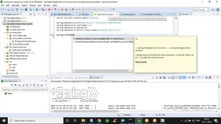Click Pin Console icon in Console toolbar
Screen dimensions: 221x124
tap(189, 77)
